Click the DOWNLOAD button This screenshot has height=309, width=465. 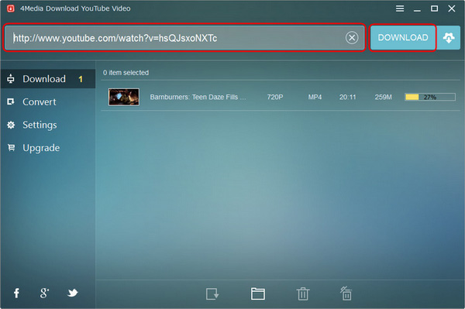coord(403,38)
